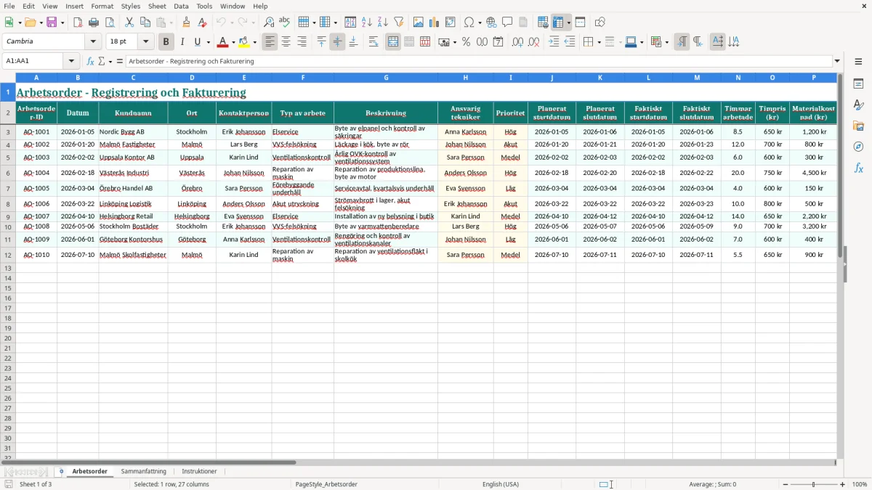
Task: Click Add Decimal Place icon
Action: tap(518, 42)
